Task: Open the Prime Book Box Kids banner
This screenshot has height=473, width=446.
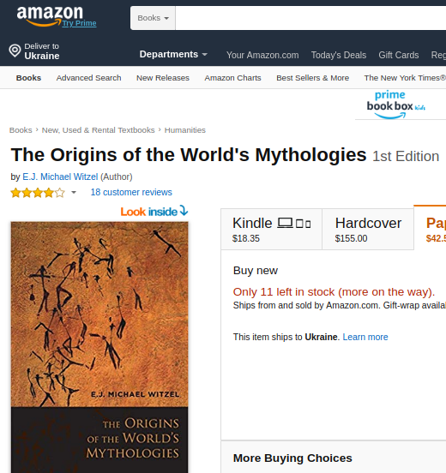Action: [396, 105]
